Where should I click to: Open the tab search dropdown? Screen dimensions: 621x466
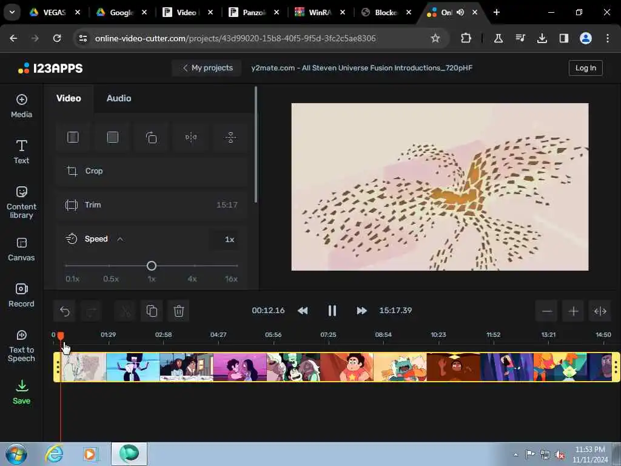coord(12,12)
